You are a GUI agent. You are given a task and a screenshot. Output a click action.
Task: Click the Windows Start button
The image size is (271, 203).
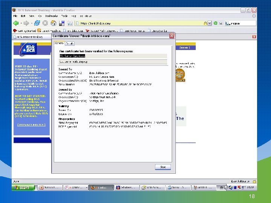[23, 188]
